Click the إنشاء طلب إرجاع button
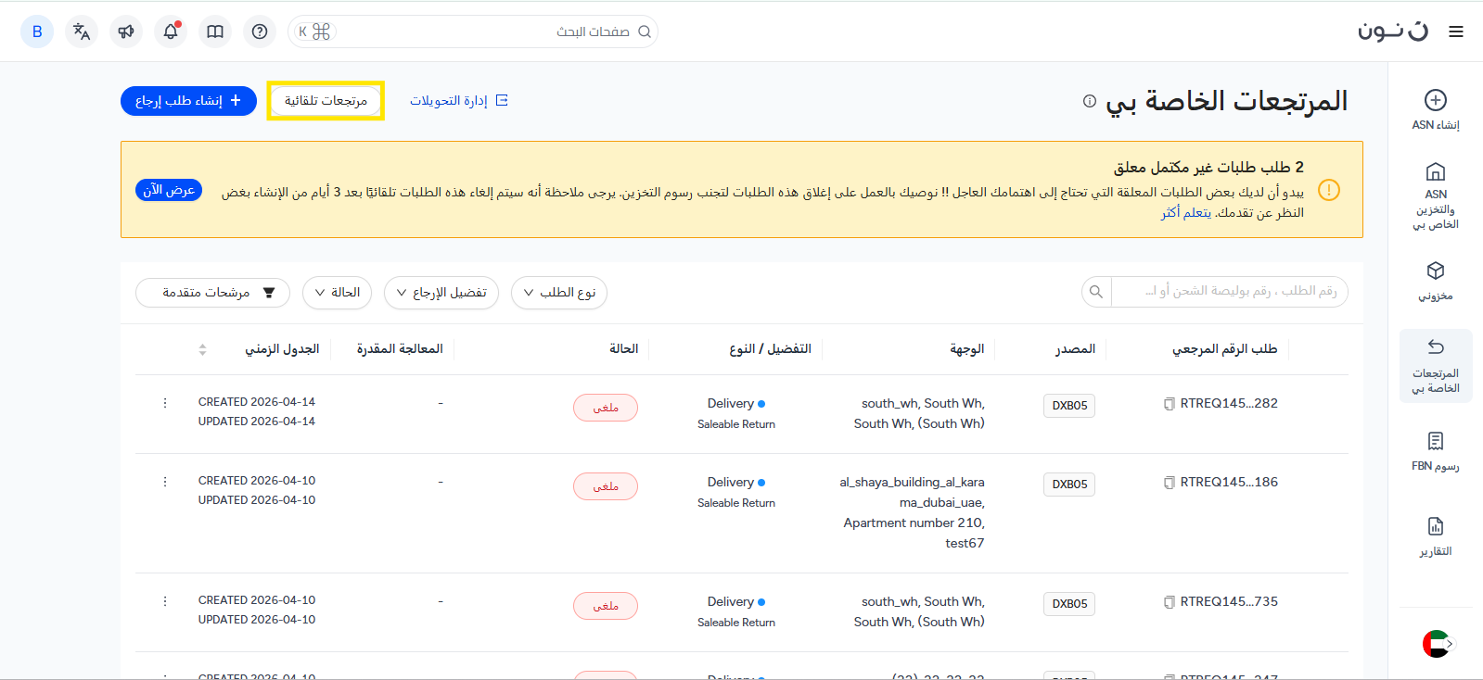This screenshot has height=680, width=1483. [188, 101]
